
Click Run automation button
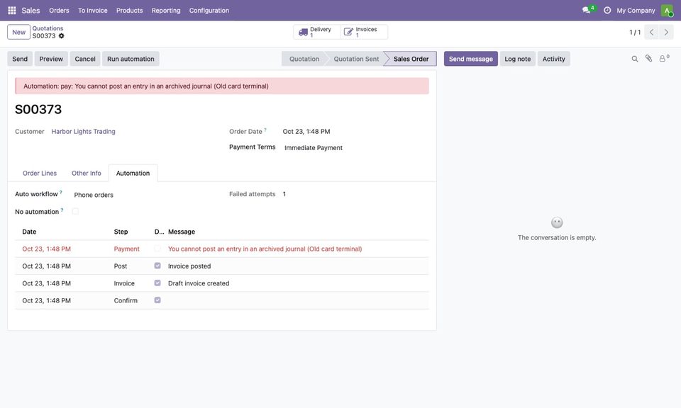point(131,59)
